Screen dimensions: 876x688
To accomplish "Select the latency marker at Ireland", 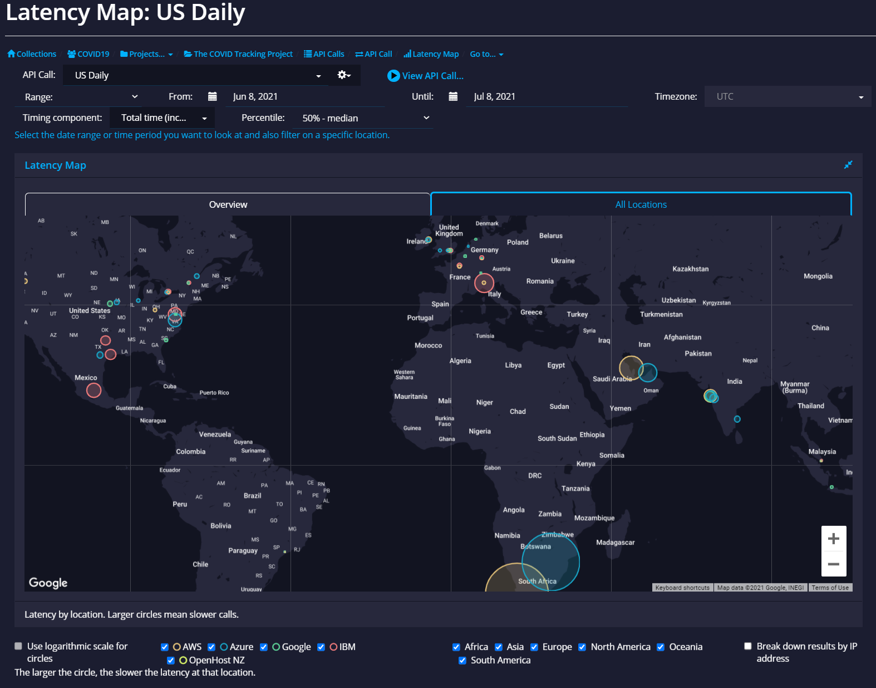I will (x=429, y=240).
